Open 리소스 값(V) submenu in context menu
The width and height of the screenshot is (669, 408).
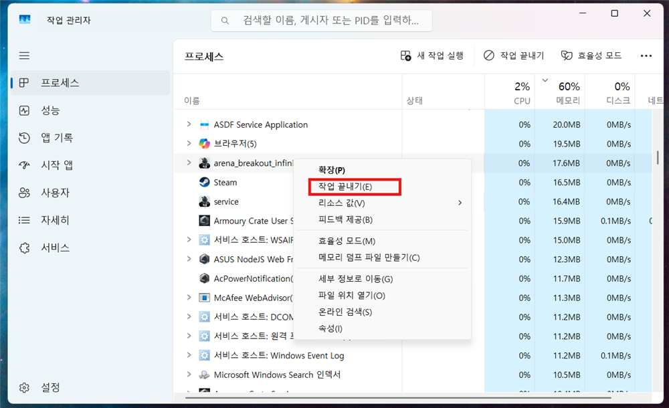382,203
